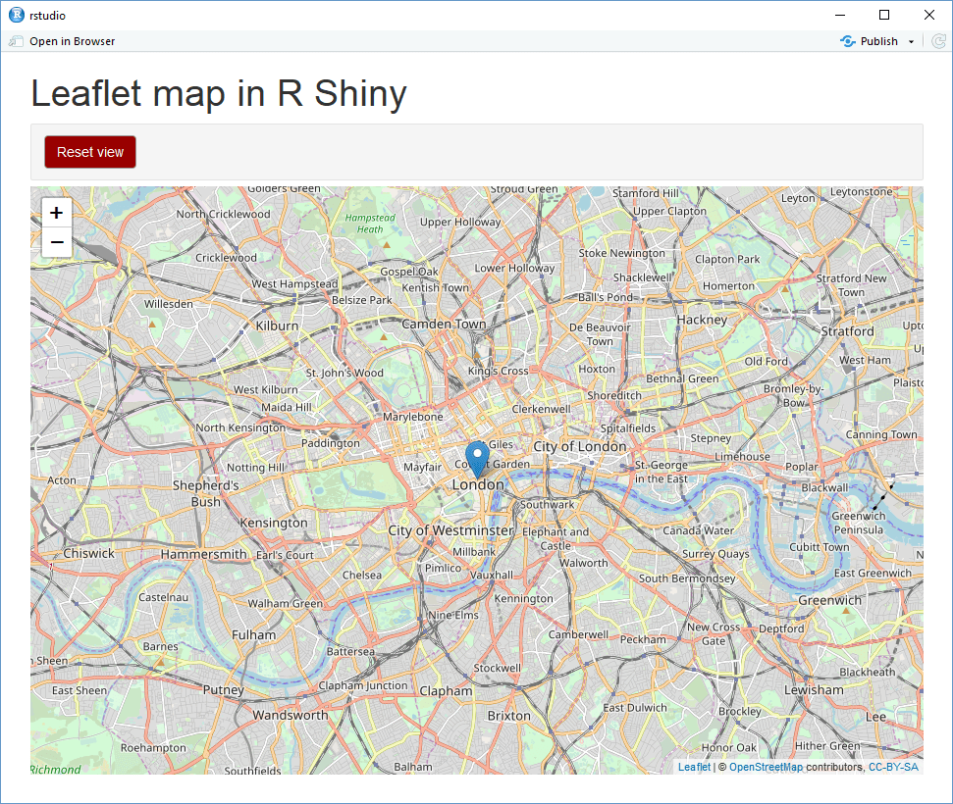Click the Publish label to deploy
The width and height of the screenshot is (953, 804).
(877, 41)
